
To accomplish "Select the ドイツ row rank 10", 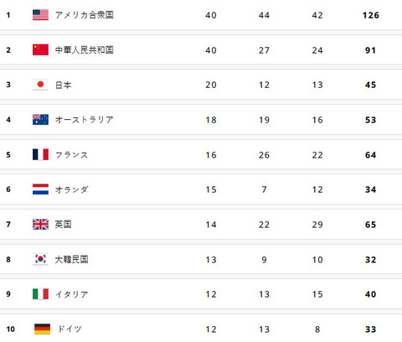I will [x=10, y=329].
